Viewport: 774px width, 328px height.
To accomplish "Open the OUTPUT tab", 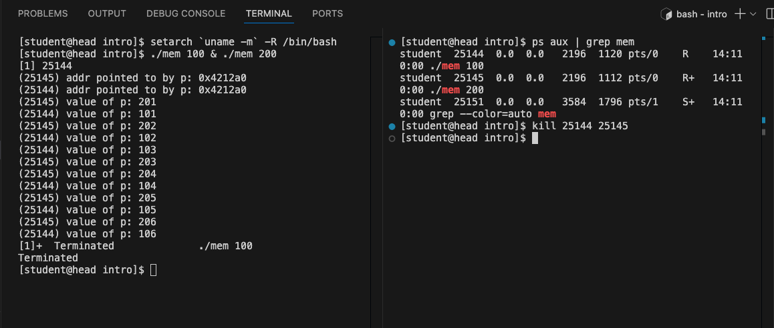I will pos(107,13).
